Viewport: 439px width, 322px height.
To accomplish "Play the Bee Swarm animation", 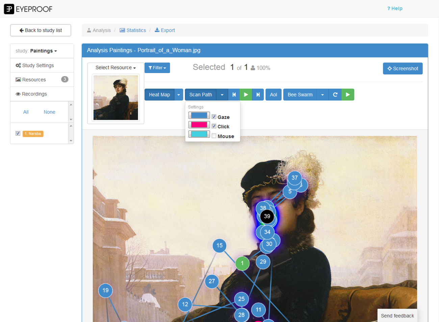I will pos(348,95).
